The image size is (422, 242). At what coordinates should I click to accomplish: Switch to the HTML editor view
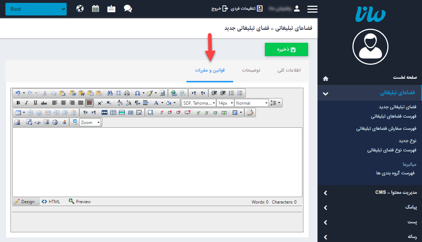pos(51,202)
